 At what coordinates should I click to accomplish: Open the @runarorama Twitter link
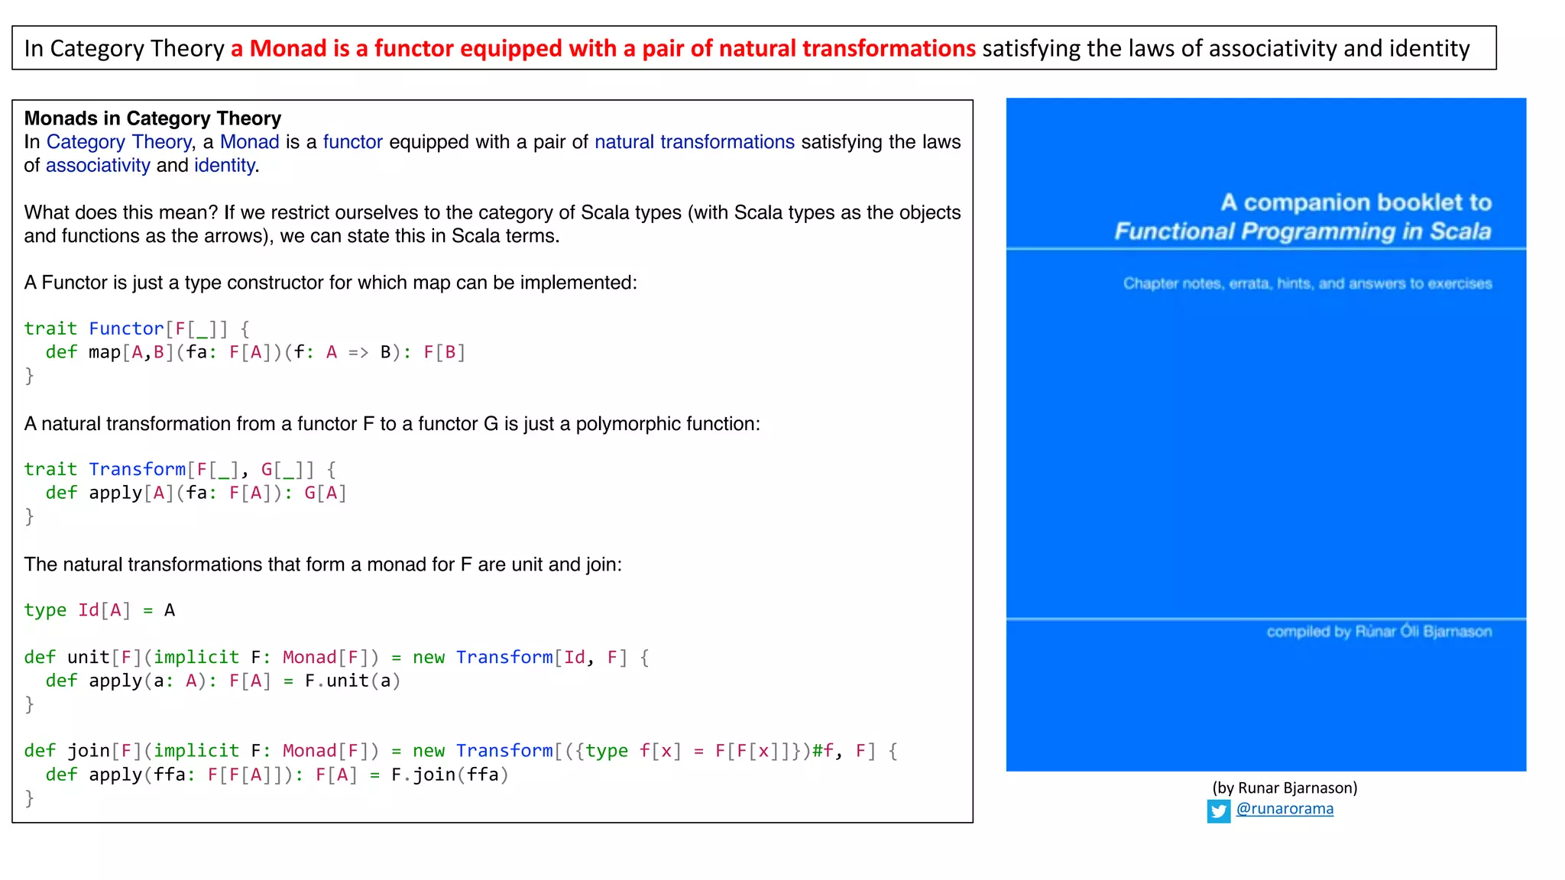tap(1285, 808)
